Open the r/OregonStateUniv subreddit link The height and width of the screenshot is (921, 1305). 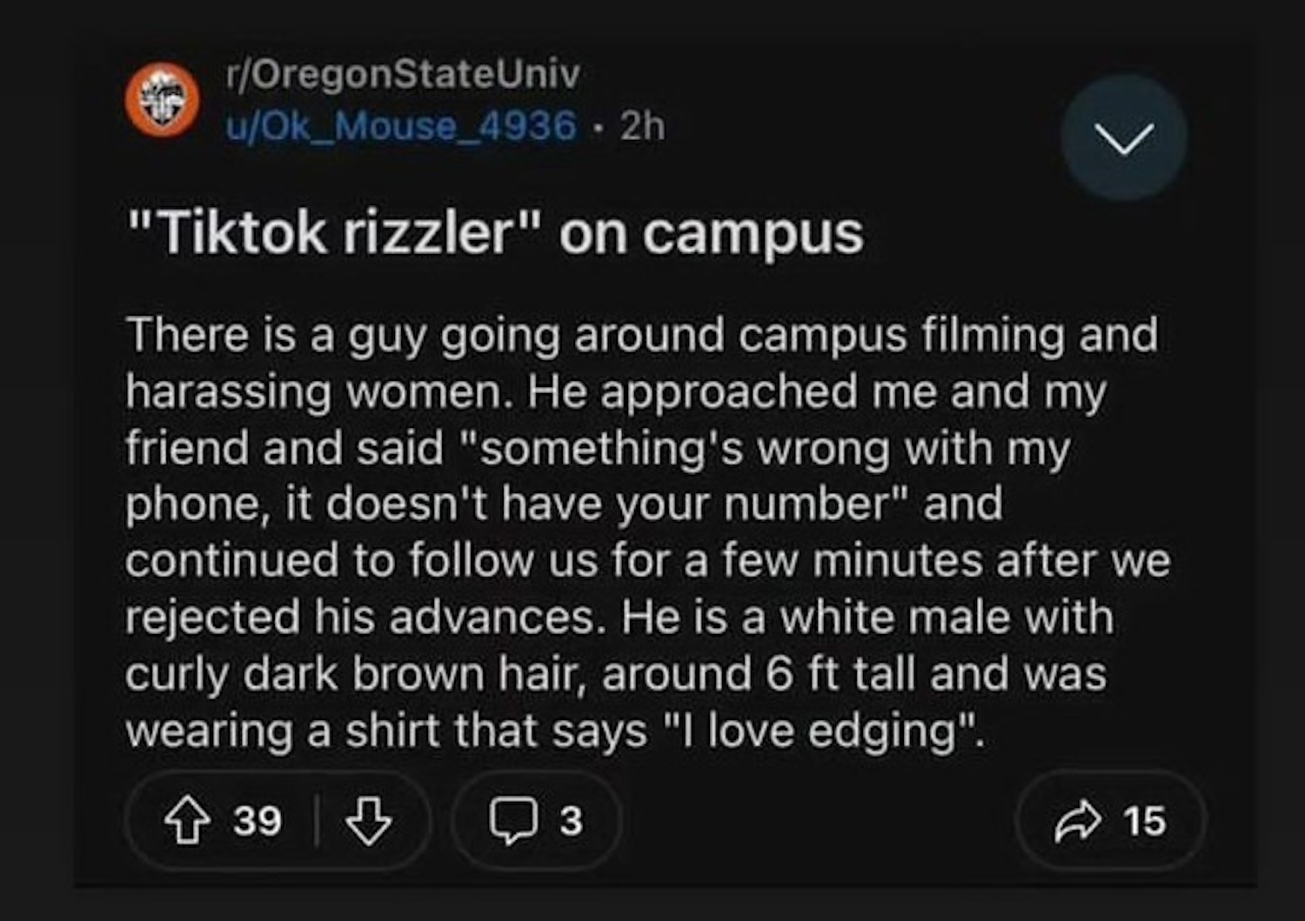tap(402, 75)
